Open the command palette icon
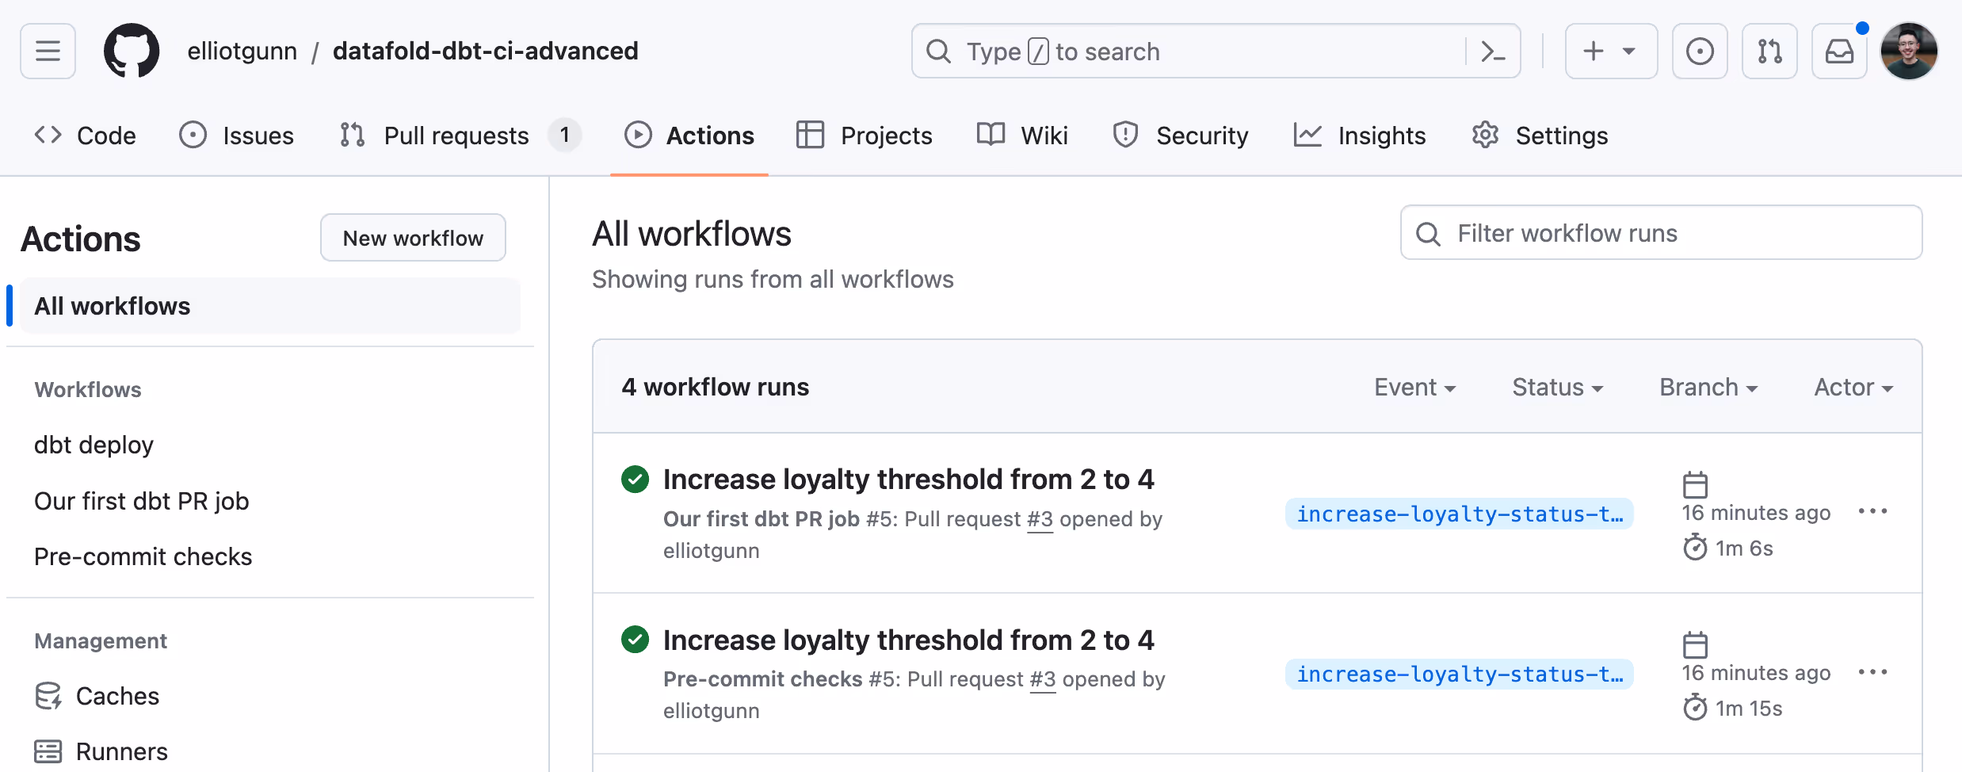1962x772 pixels. click(x=1493, y=52)
